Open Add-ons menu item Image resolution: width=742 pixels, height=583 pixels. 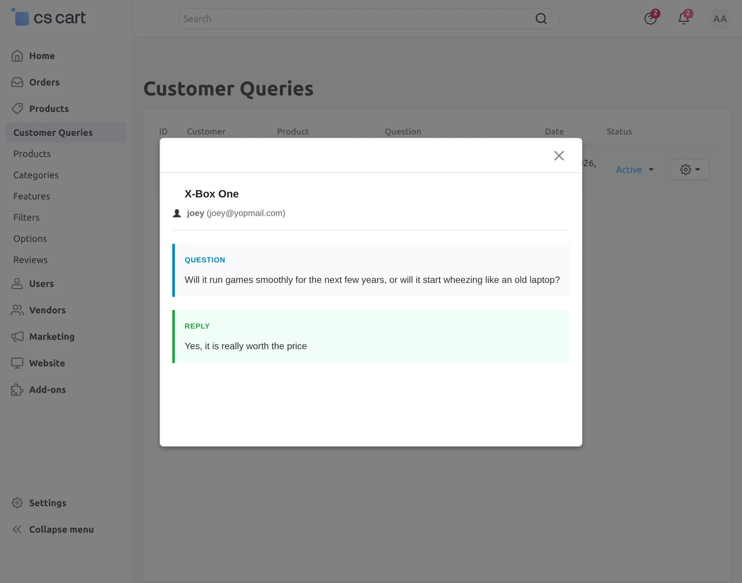click(47, 390)
